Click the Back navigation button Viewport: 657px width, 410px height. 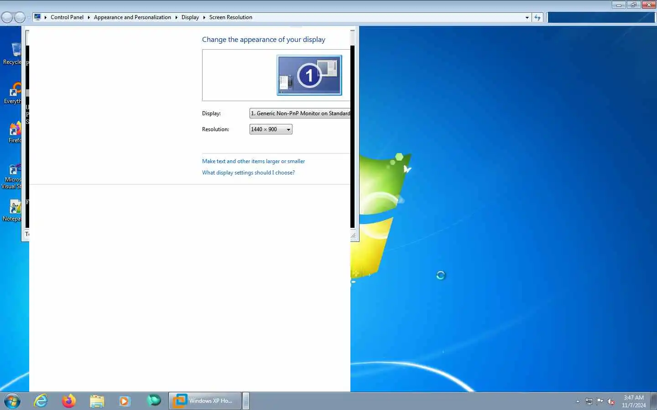pos(7,17)
